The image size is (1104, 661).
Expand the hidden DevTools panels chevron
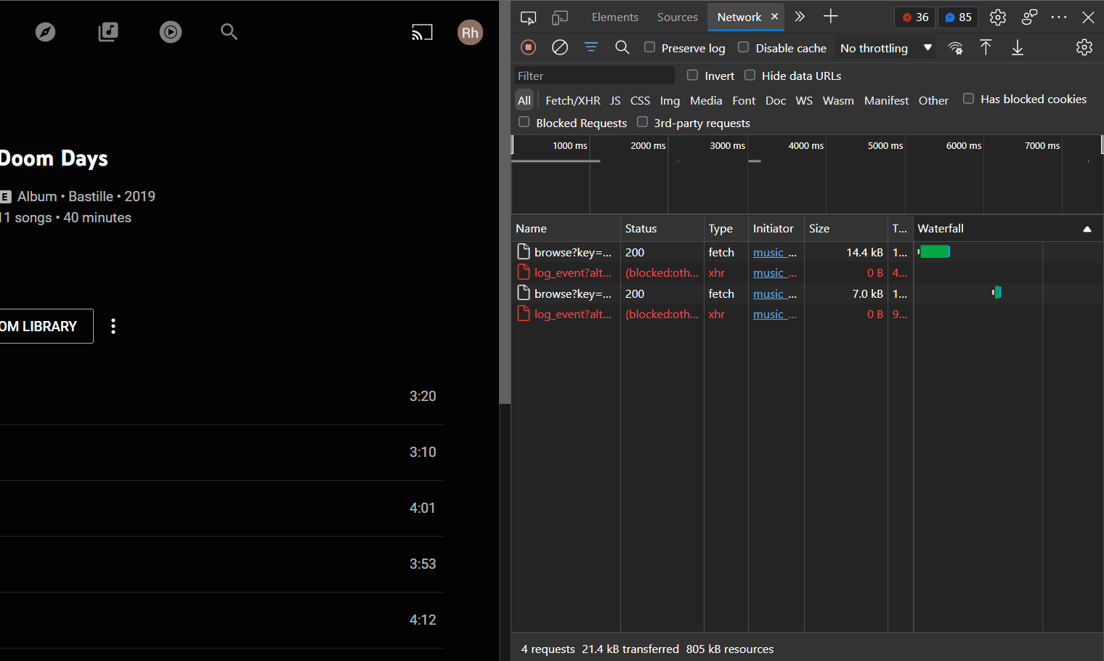(x=799, y=17)
